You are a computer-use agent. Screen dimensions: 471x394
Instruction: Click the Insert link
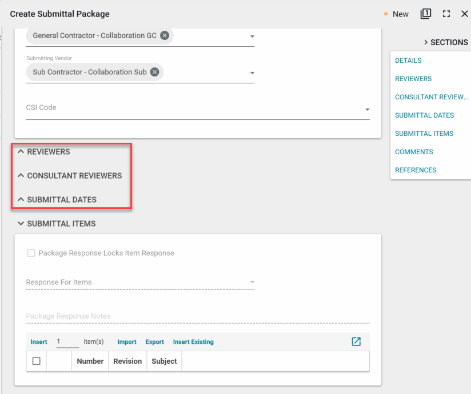[39, 342]
